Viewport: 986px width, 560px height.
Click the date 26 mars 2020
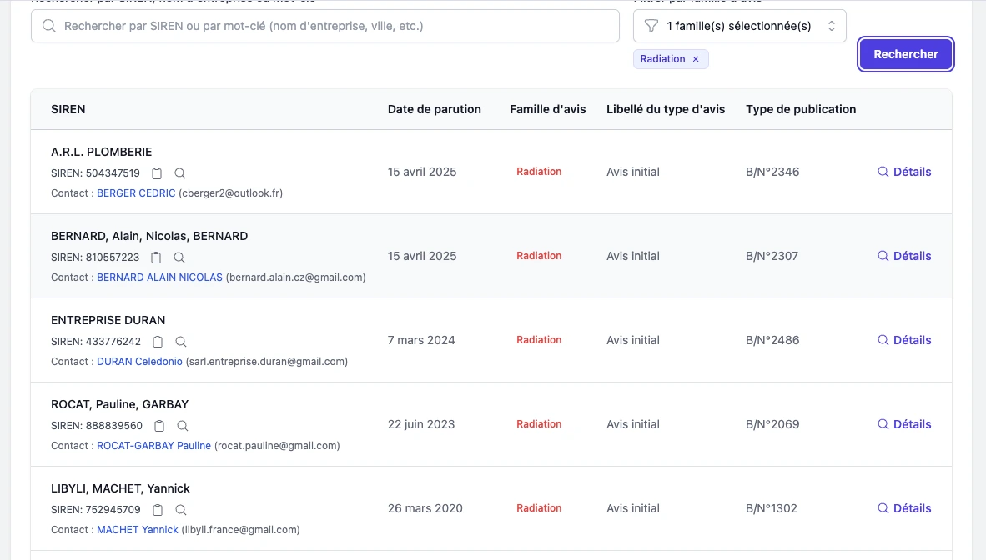click(x=425, y=508)
